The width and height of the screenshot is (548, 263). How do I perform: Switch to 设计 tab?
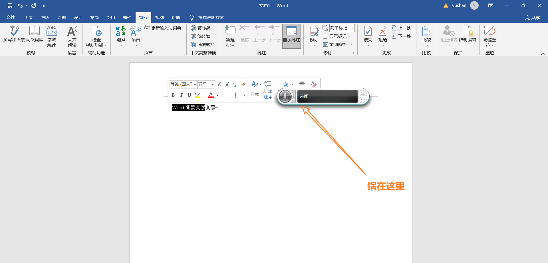click(x=78, y=17)
